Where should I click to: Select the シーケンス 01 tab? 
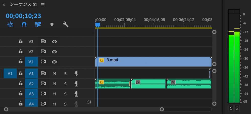(x=24, y=5)
